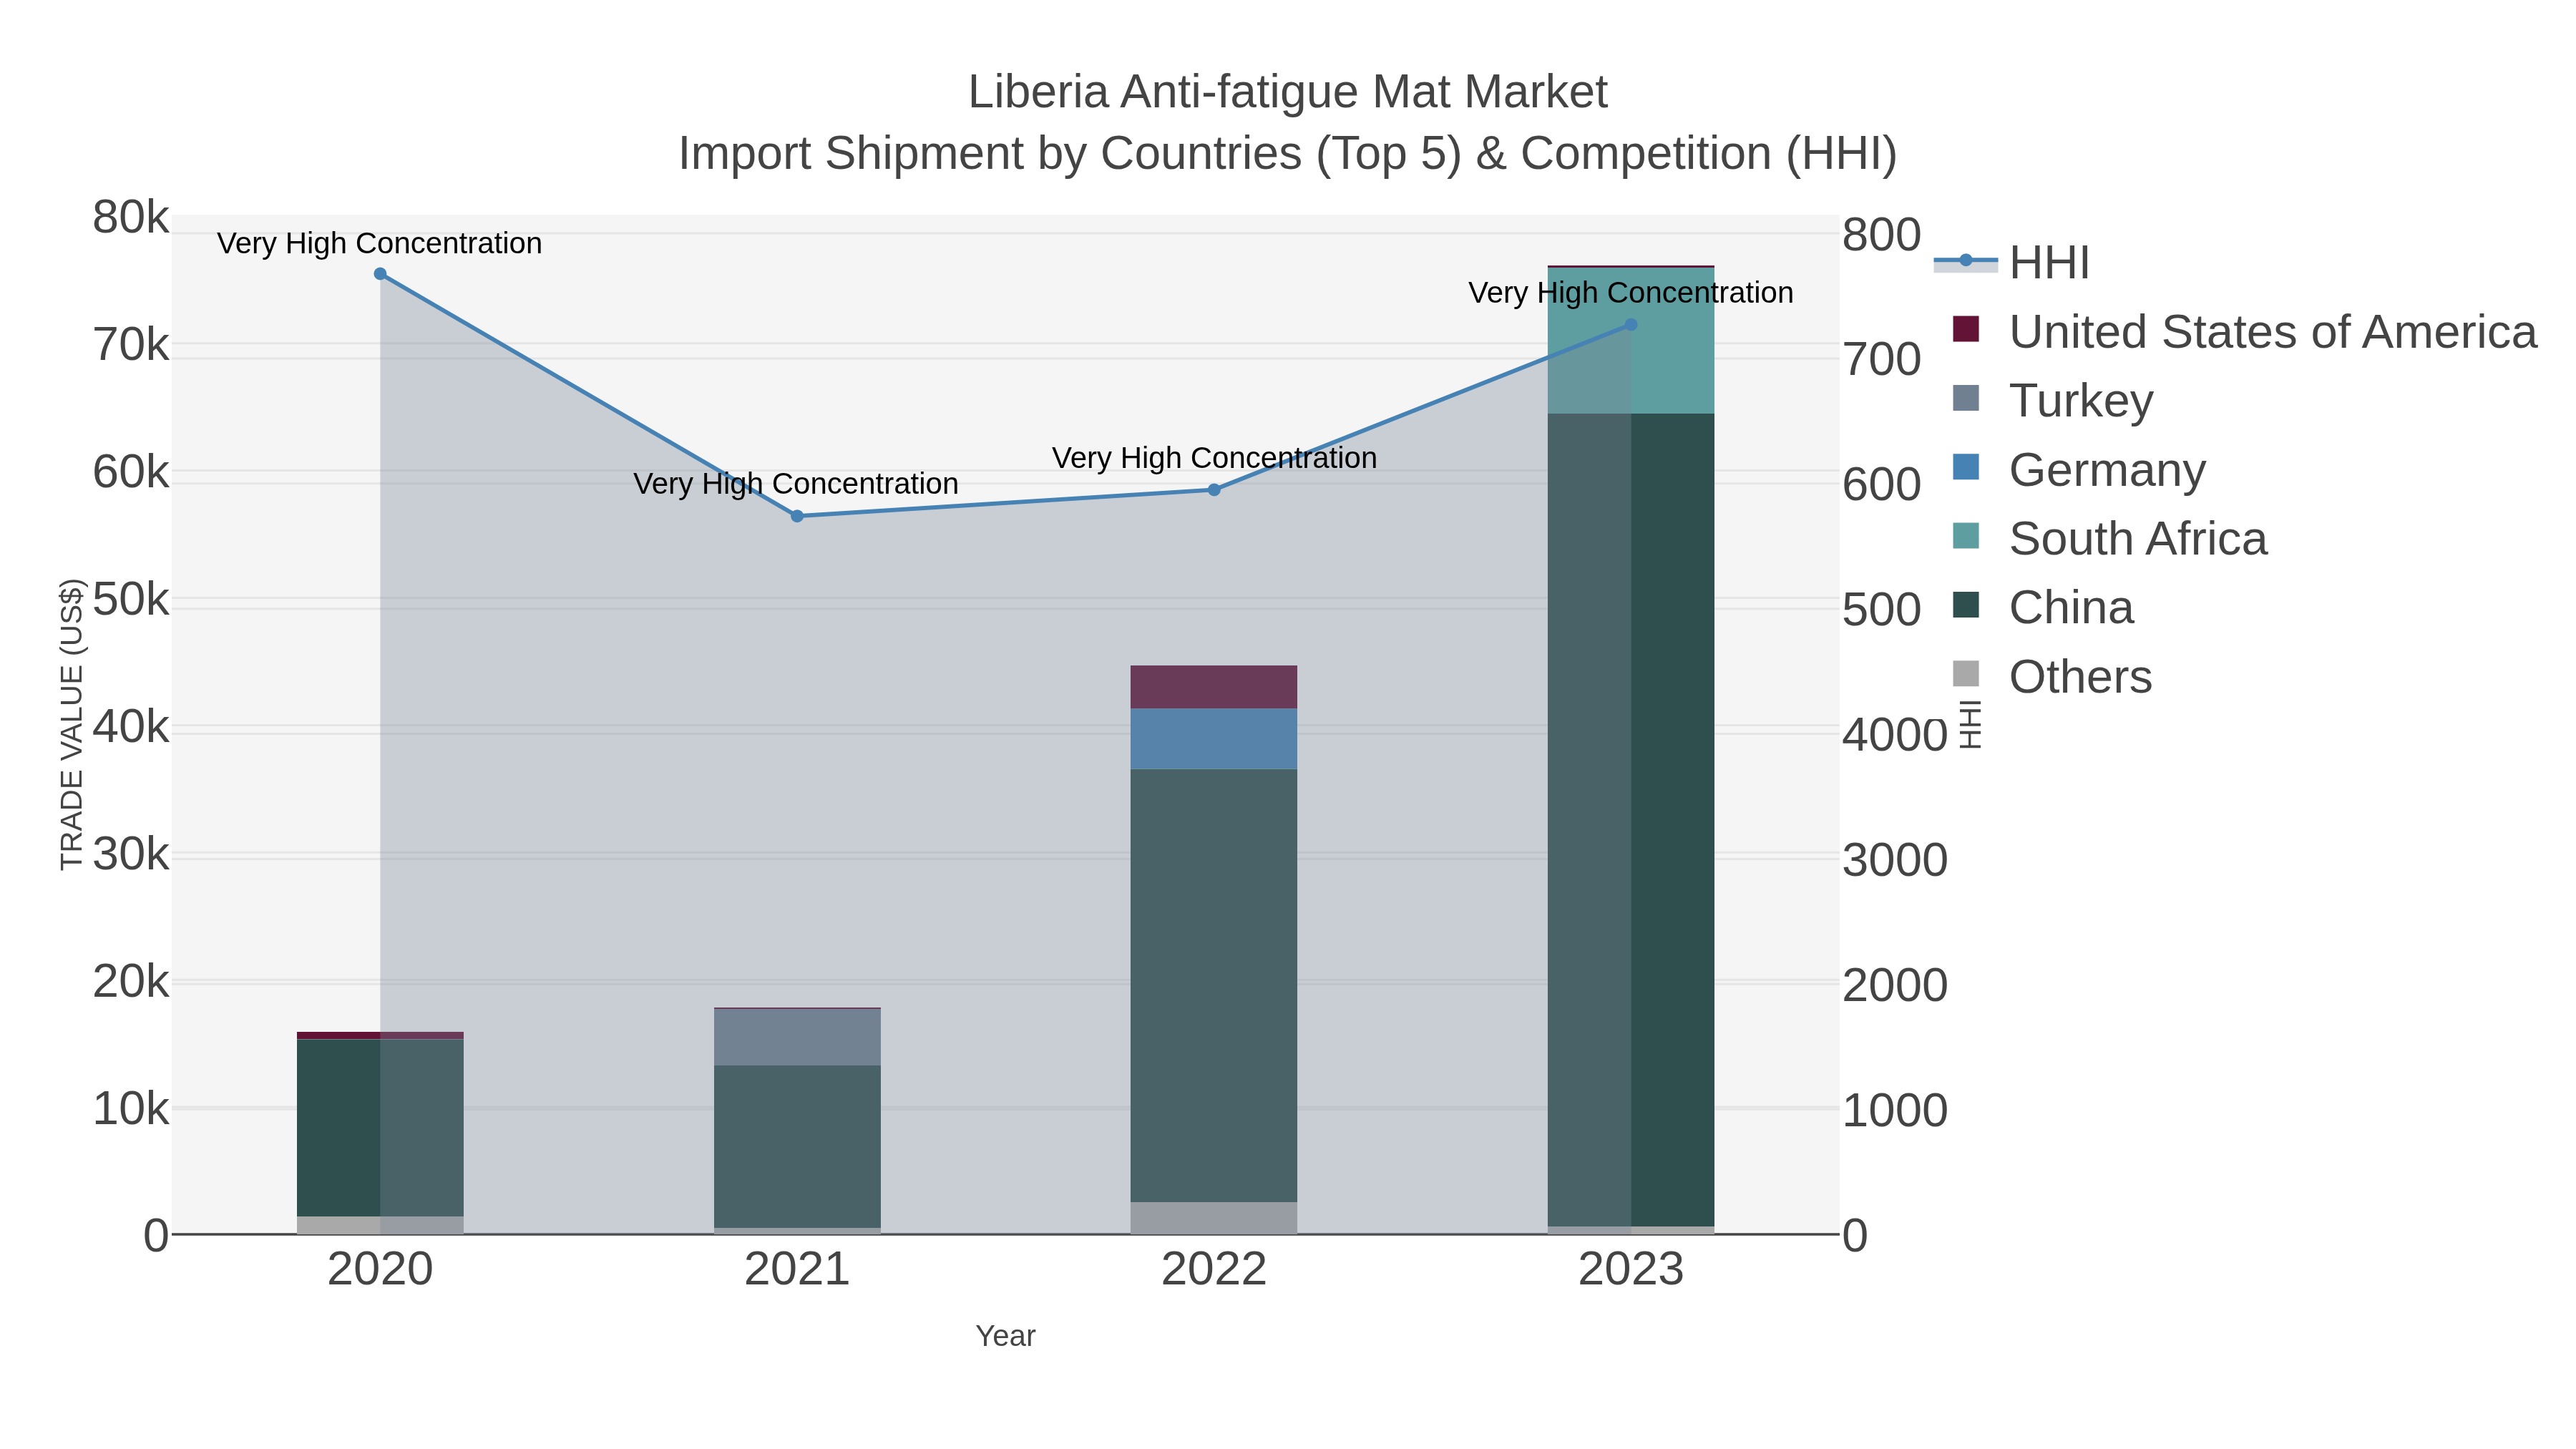Image resolution: width=2576 pixels, height=1449 pixels.
Task: Click the Turkey segment of the 2021 bar
Action: [797, 1037]
